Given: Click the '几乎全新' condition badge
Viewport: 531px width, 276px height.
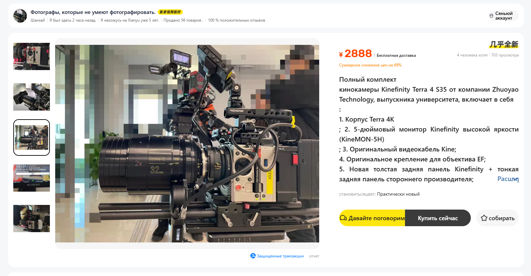Looking at the screenshot, I should 504,44.
